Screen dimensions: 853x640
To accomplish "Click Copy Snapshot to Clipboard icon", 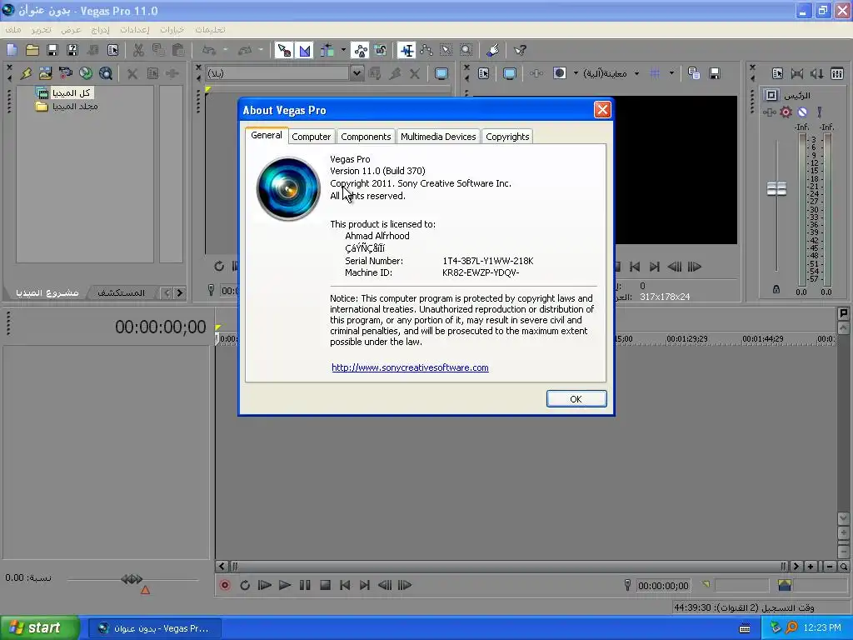I will [694, 73].
